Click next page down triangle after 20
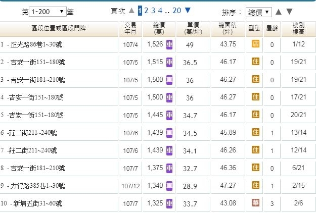Screen dimensions: 316x213 pyautogui.click(x=188, y=10)
